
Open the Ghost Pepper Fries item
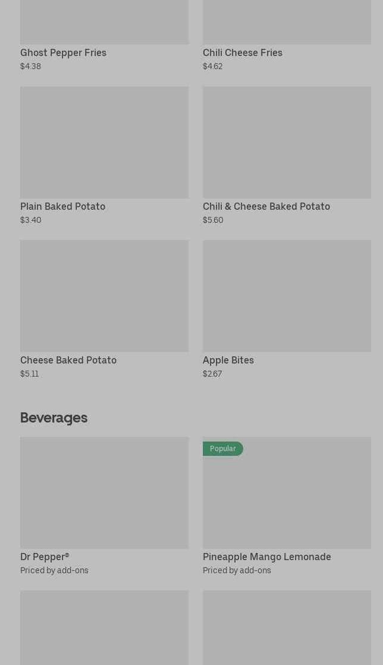coord(63,52)
